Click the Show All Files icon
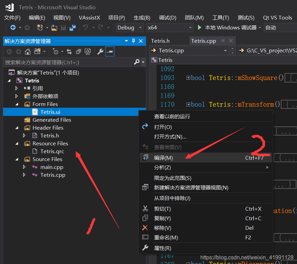This screenshot has height=264, width=297. 87,52
